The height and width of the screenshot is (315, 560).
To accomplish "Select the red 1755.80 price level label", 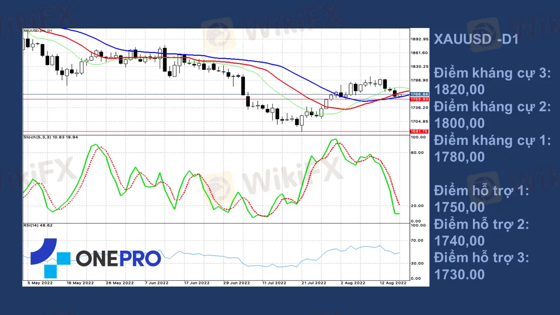I will 419,99.
